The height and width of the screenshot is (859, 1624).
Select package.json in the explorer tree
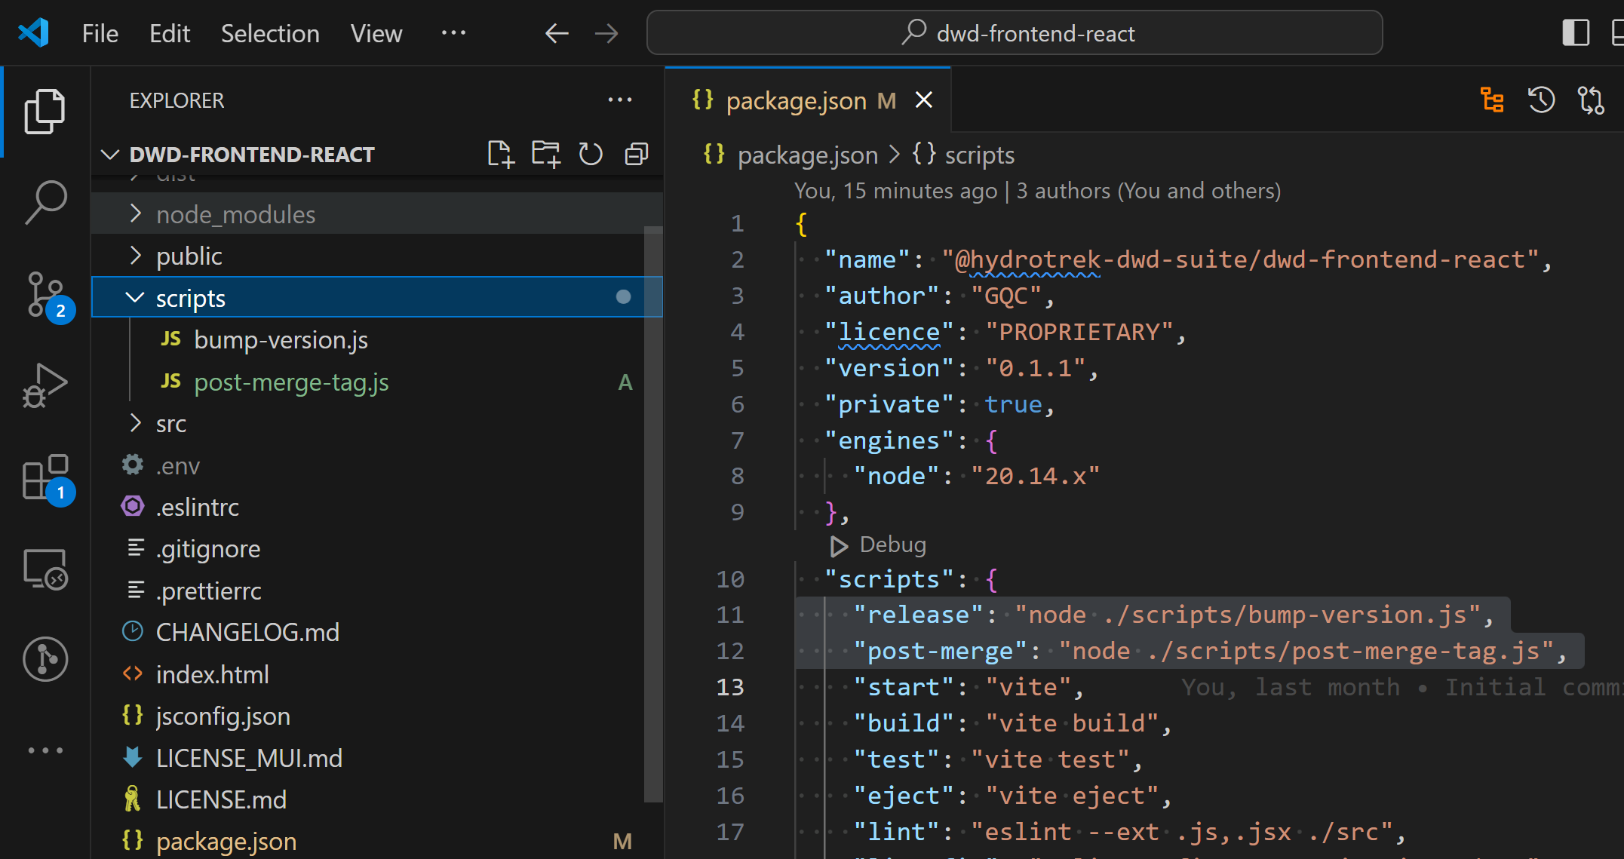click(x=376, y=841)
